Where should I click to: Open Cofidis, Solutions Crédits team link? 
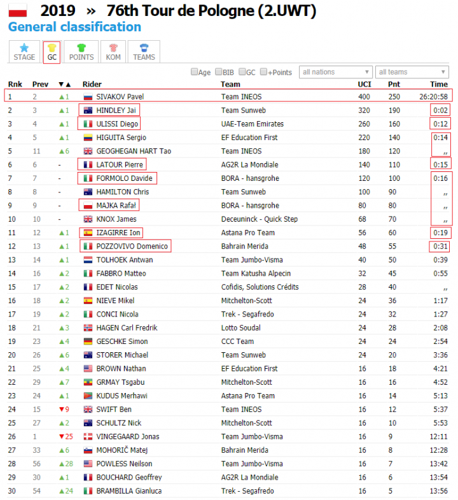click(x=260, y=287)
